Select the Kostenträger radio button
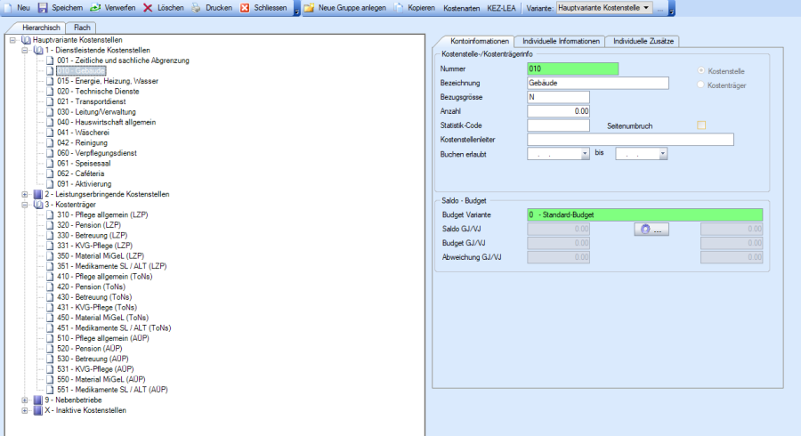801x436 pixels. pyautogui.click(x=701, y=85)
